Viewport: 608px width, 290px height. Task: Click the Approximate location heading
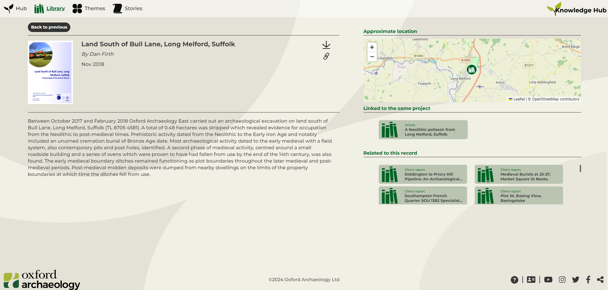point(390,31)
